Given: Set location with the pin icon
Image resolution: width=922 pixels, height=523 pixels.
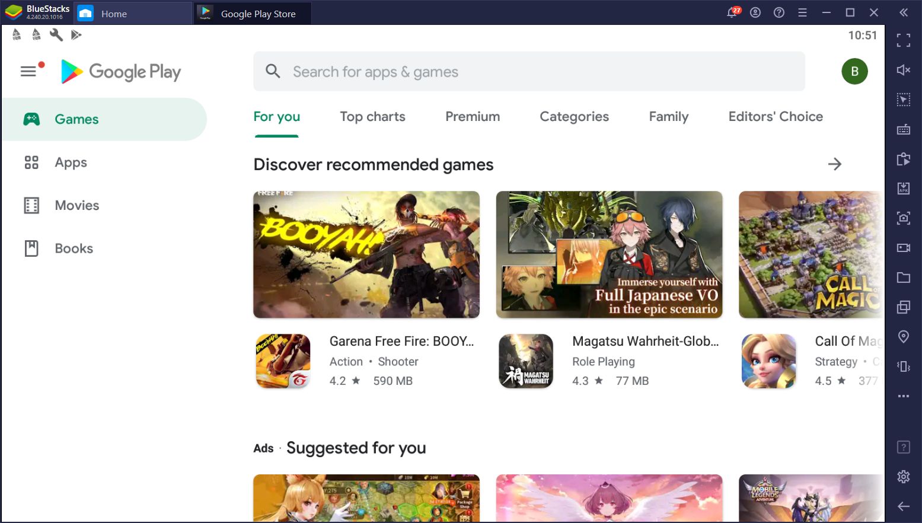Looking at the screenshot, I should tap(903, 337).
